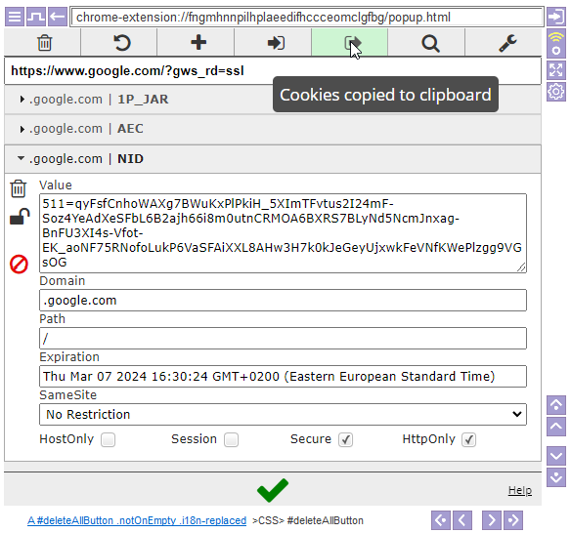Click the purple next arrow at bottom
571x533 pixels.
tap(492, 520)
